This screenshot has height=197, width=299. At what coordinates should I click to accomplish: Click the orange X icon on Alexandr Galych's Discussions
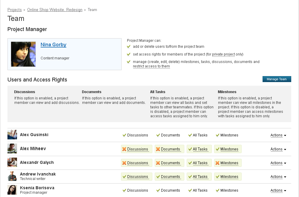click(x=124, y=163)
